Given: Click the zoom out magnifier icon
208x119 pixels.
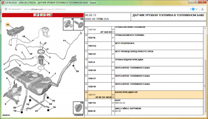Looking at the screenshot, I should [x=43, y=15].
